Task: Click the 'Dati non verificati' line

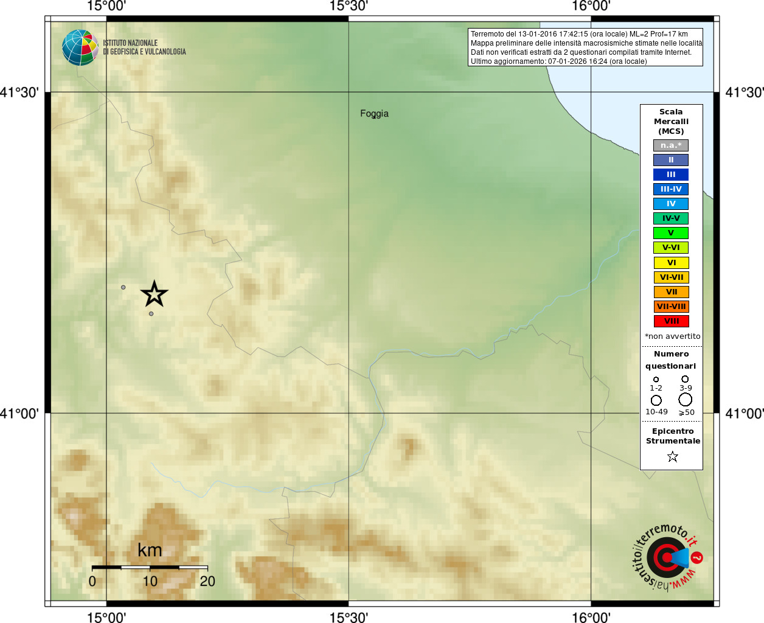Action: tap(581, 52)
